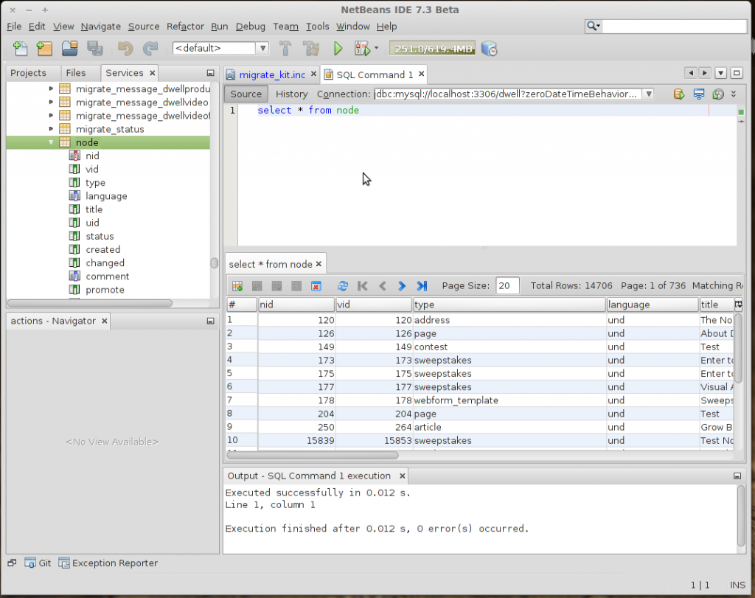Click the Clean and Build icon
Viewport: 755px width, 598px height.
point(311,49)
